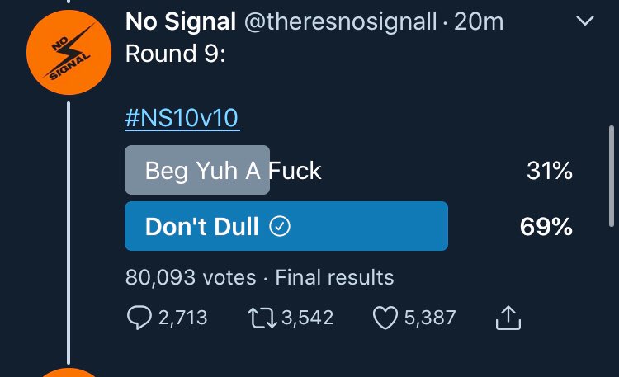Click the partial orange avatar at the bottom
The height and width of the screenshot is (377, 619).
[68, 371]
